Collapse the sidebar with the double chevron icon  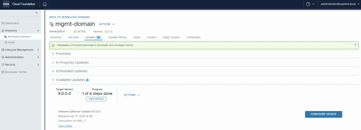point(37,13)
